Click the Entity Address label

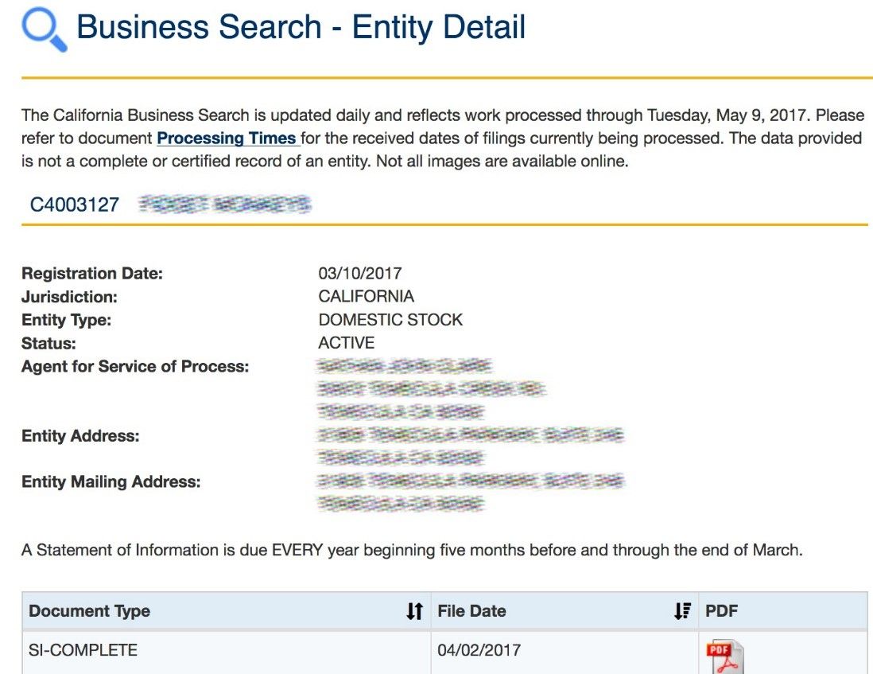[x=80, y=436]
